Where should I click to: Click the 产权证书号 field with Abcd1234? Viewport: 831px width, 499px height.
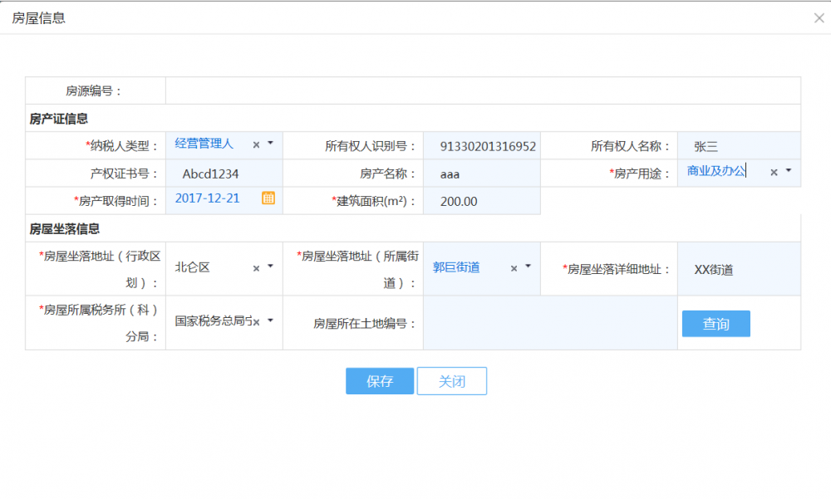point(224,174)
